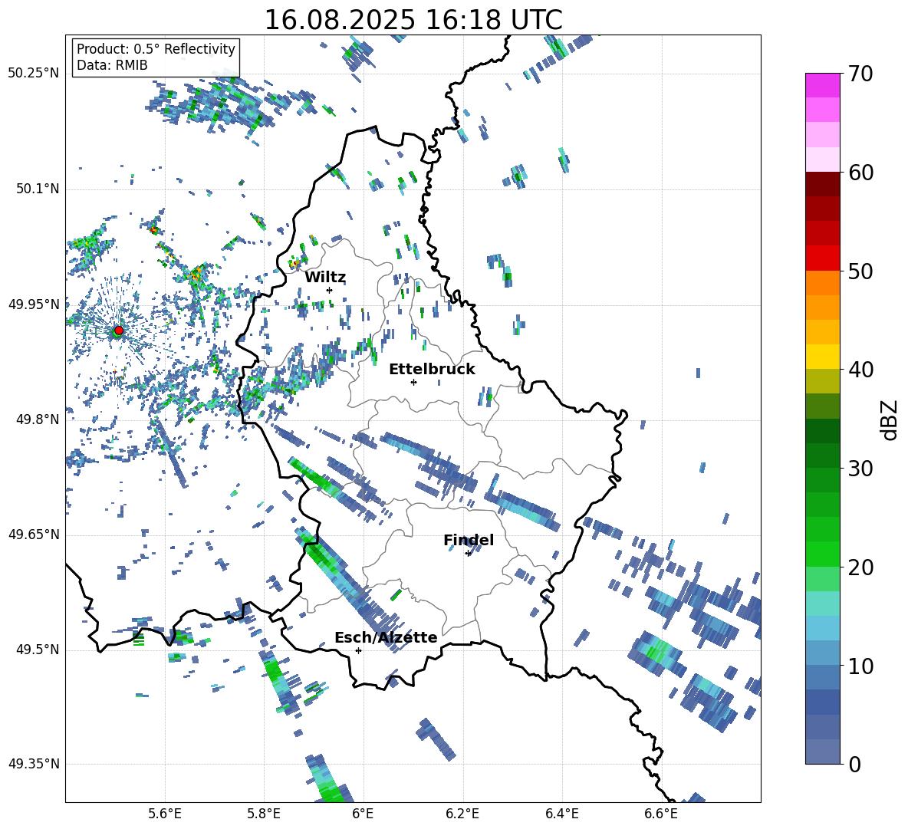Viewport: 908px width, 829px height.
Task: Click the 50.25°N latitude label
Action: coord(34,74)
